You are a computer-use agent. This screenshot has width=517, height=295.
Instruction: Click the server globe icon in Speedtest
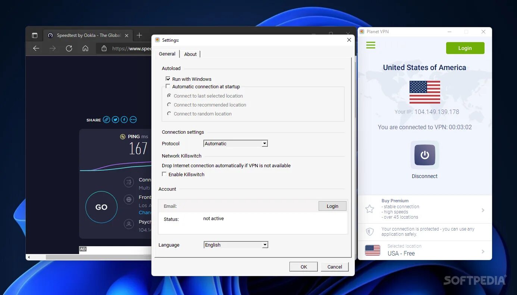[129, 199]
